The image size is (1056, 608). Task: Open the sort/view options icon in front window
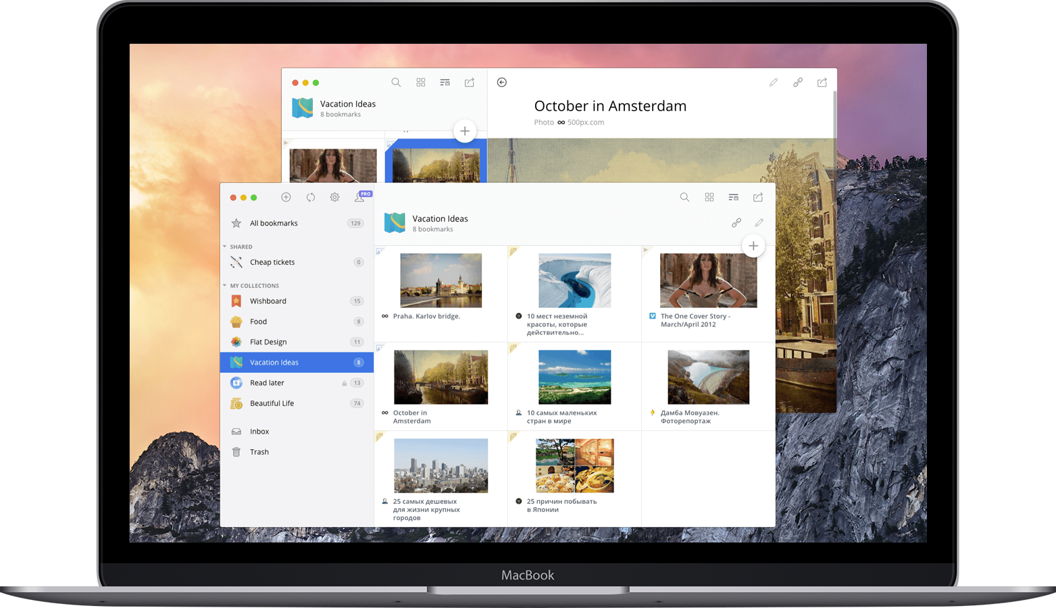tap(733, 197)
